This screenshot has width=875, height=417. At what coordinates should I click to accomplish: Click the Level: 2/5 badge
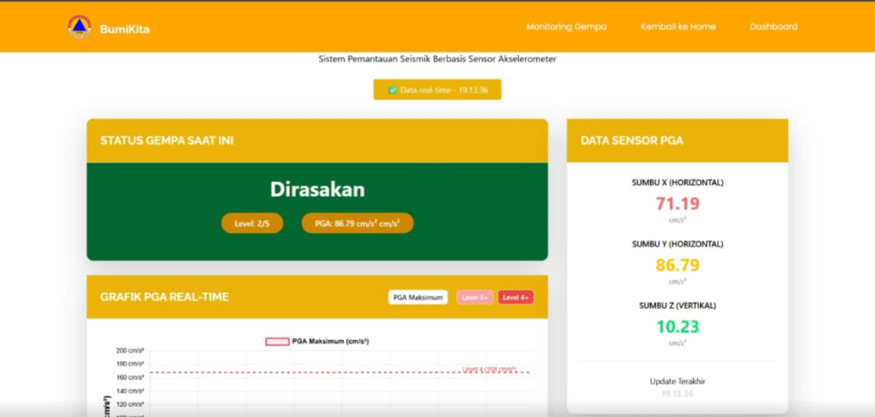pyautogui.click(x=252, y=223)
